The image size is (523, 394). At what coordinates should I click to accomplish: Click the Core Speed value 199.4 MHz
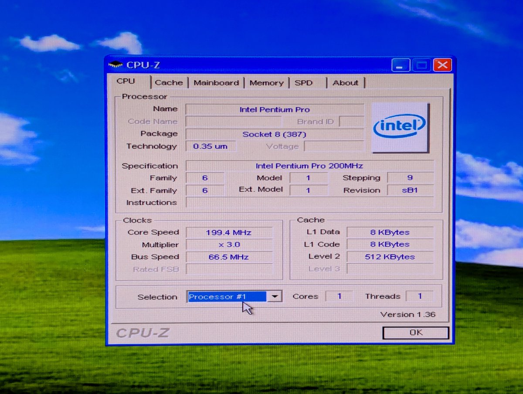coord(229,233)
